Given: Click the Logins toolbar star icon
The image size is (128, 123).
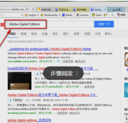Looking at the screenshot, I should click(26, 15).
